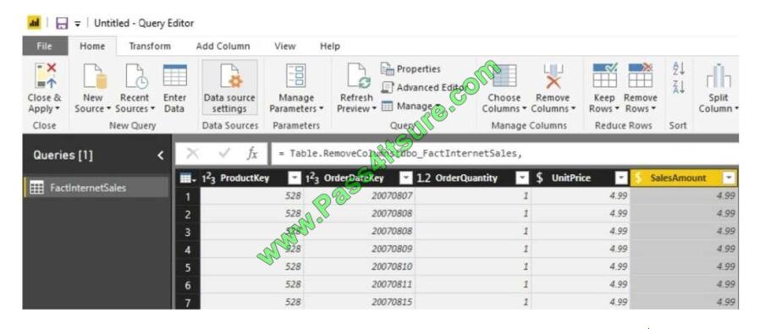Select the SalesAmount column header
This screenshot has width=760, height=329.
[684, 178]
